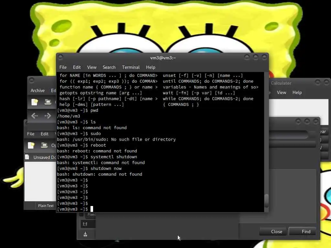The height and width of the screenshot is (248, 331).
Task: Click the open file icon in the text editor
Action: (x=44, y=145)
